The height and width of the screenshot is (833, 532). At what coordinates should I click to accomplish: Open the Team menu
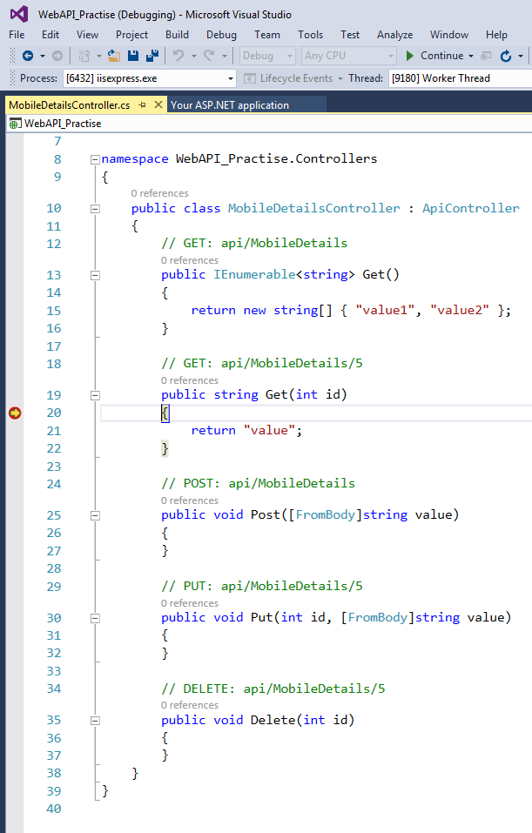tap(266, 35)
